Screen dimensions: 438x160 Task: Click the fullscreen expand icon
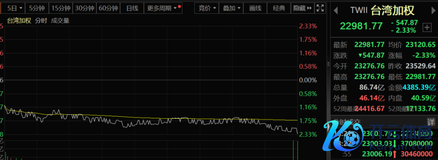pyautogui.click(x=320, y=8)
